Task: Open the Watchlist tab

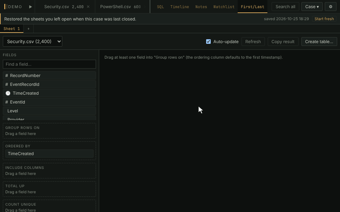Action: [x=224, y=7]
